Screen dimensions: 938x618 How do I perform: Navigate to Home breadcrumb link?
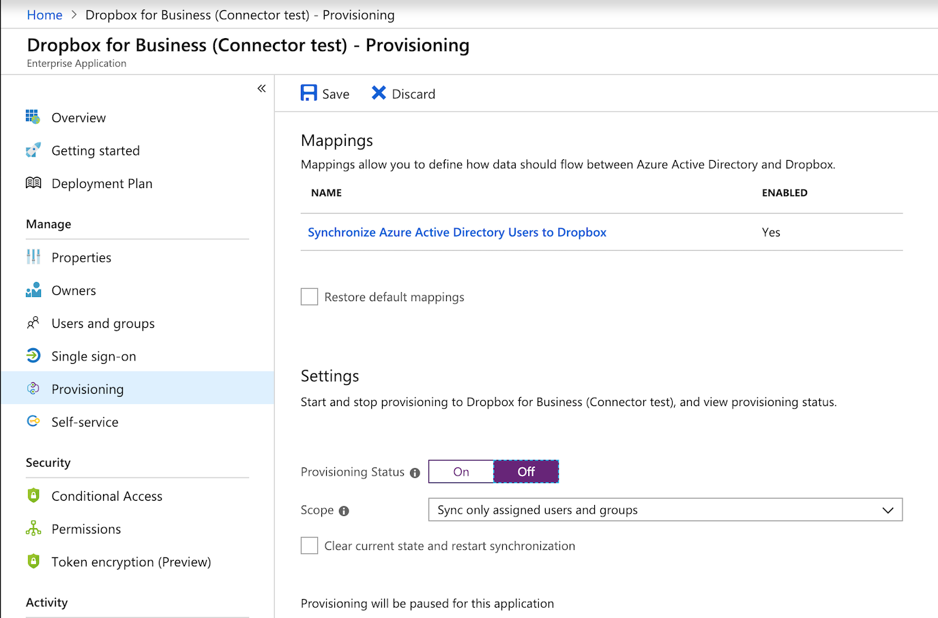44,15
